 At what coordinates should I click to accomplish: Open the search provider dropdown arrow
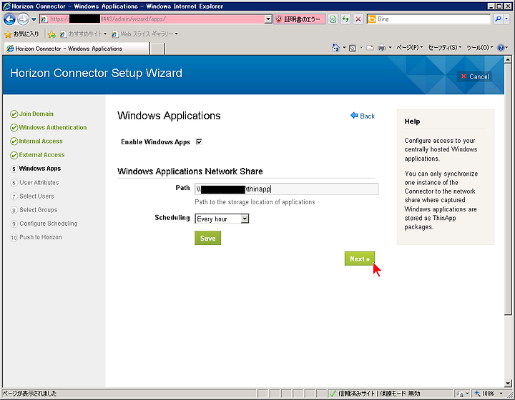pyautogui.click(x=506, y=19)
